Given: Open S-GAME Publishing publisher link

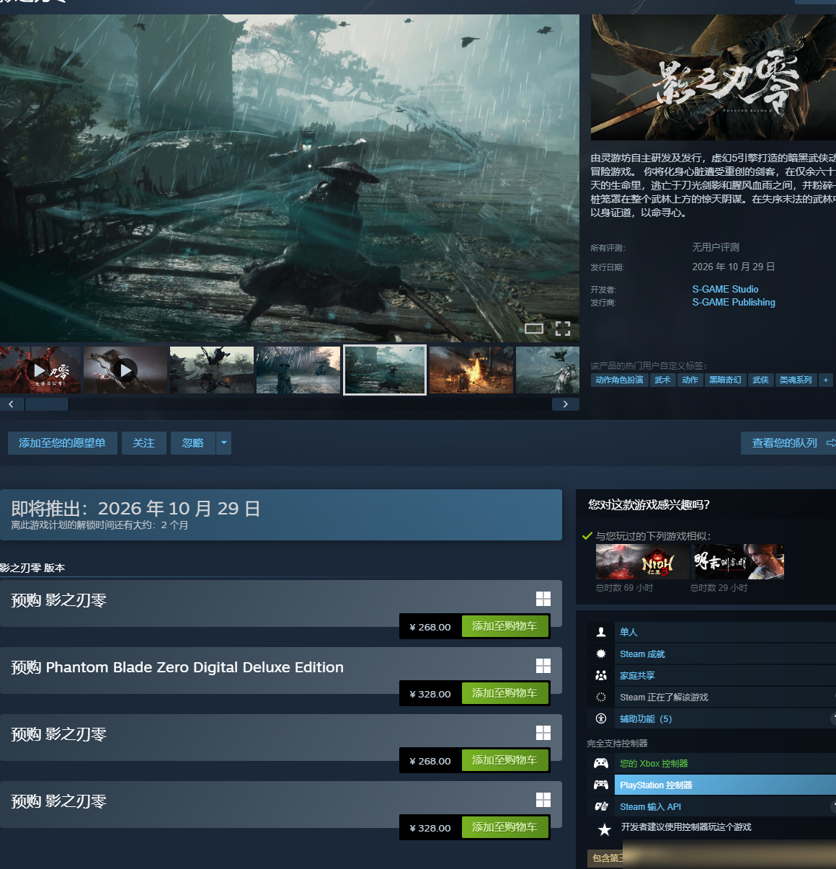Looking at the screenshot, I should (734, 303).
